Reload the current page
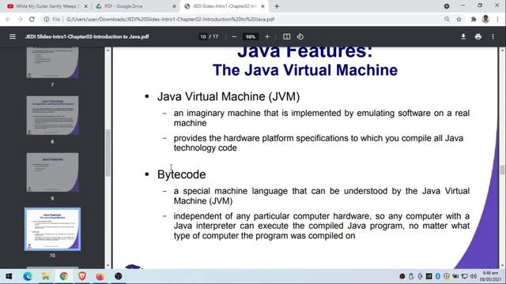This screenshot has height=284, width=506. 32,19
